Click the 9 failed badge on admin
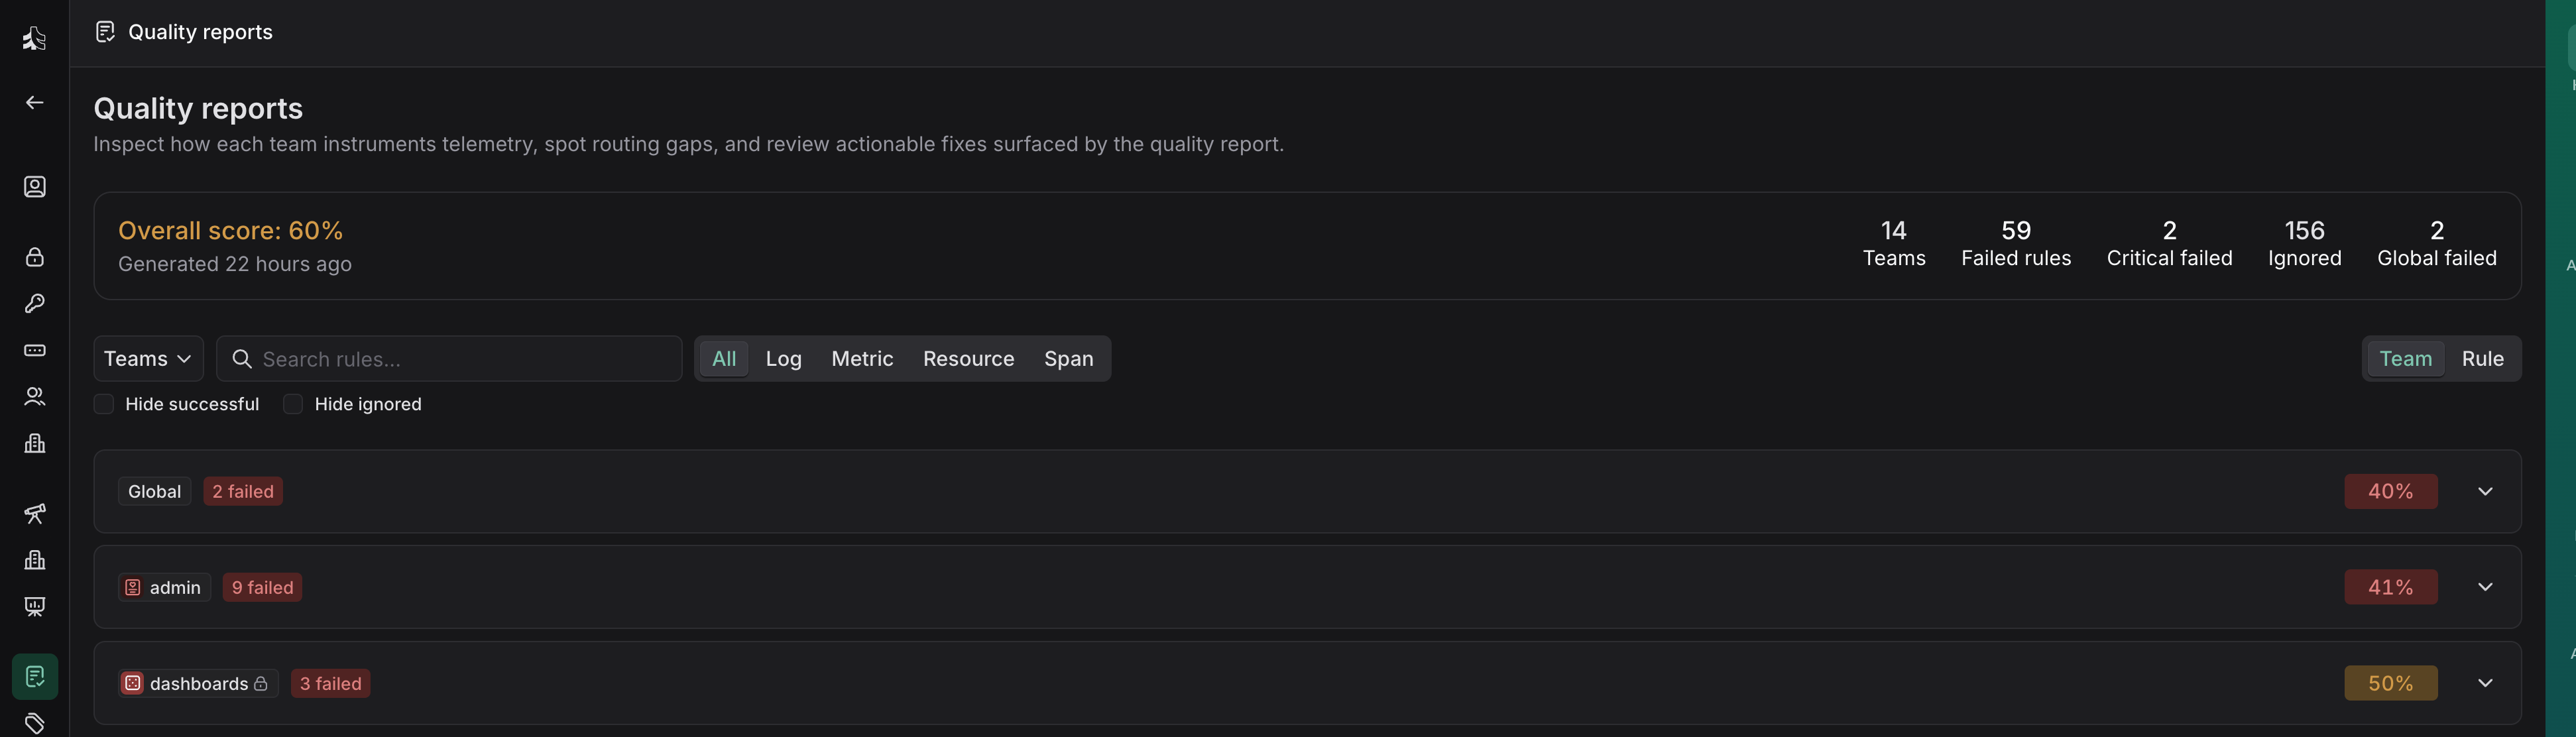The image size is (2576, 737). [262, 588]
